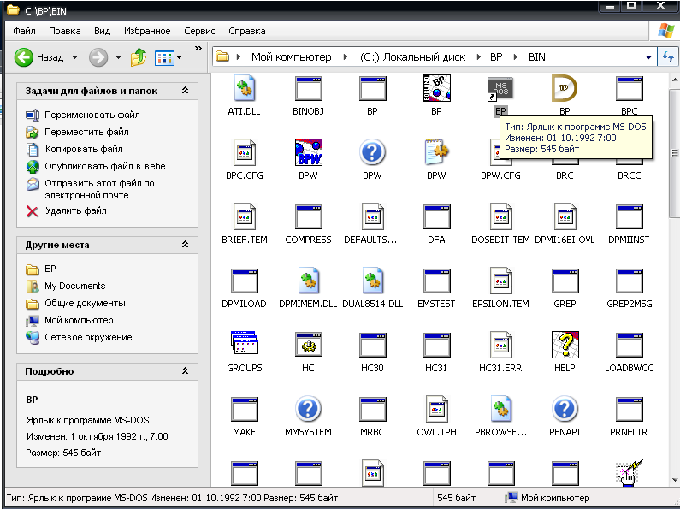Viewport: 680px width, 509px height.
Task: Select the BP icon with Borland logo
Action: click(x=437, y=88)
